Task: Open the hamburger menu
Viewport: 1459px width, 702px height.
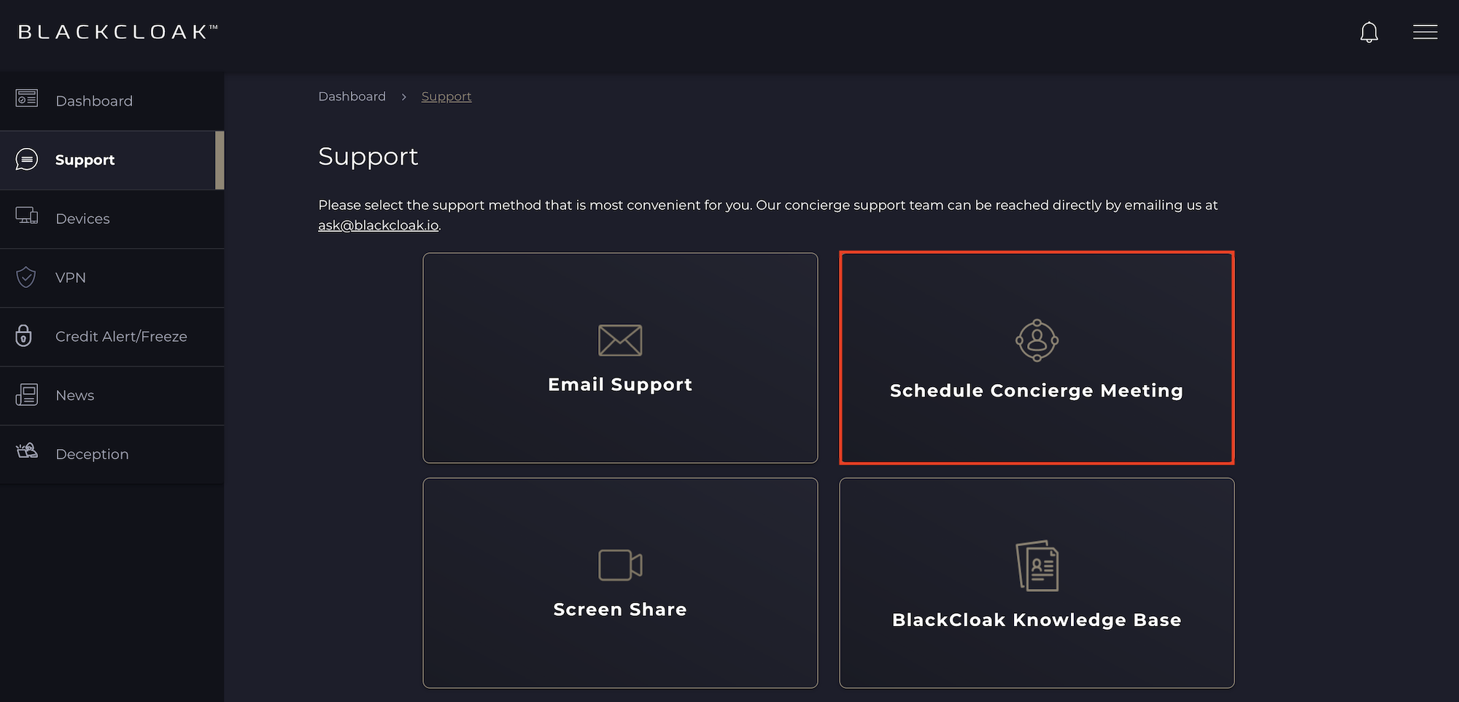Action: pos(1425,32)
